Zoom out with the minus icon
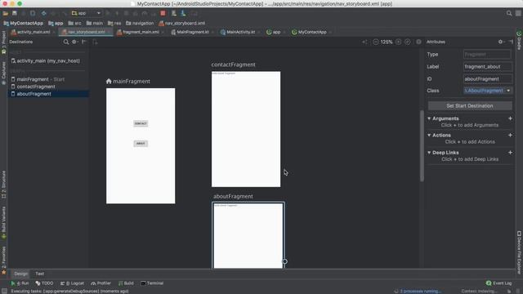 [x=376, y=42]
